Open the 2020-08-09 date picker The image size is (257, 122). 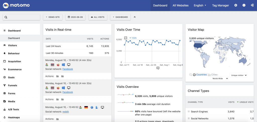click(75, 17)
